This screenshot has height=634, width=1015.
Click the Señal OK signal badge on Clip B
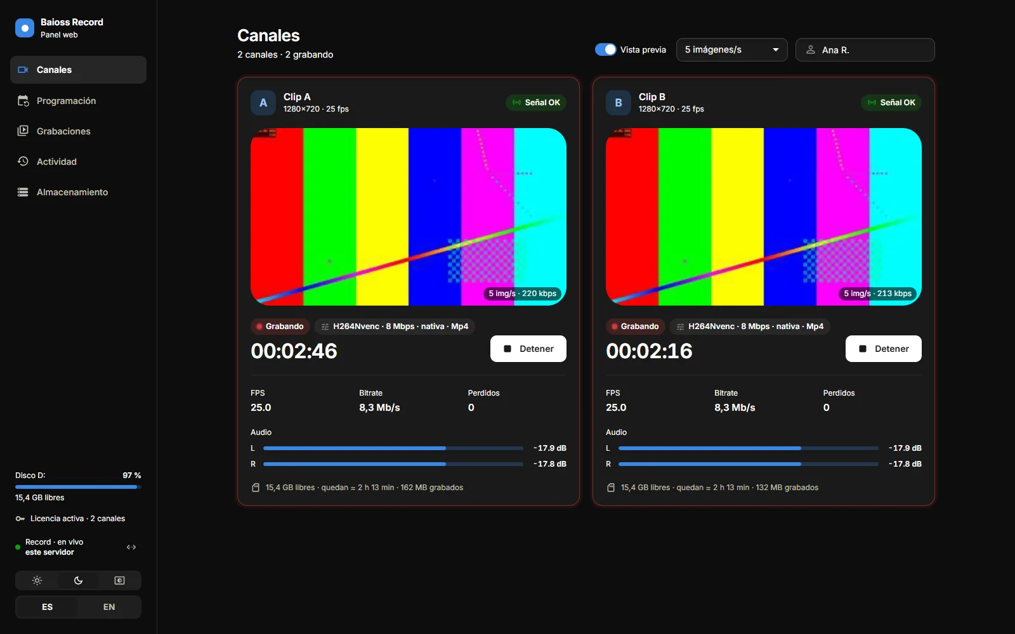[891, 103]
